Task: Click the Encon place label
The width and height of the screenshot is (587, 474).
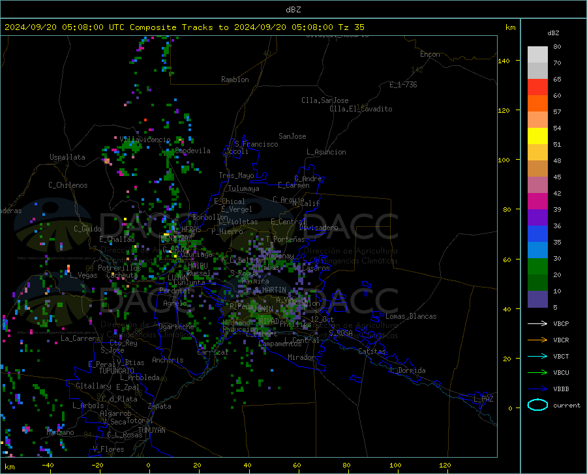Action: point(430,54)
